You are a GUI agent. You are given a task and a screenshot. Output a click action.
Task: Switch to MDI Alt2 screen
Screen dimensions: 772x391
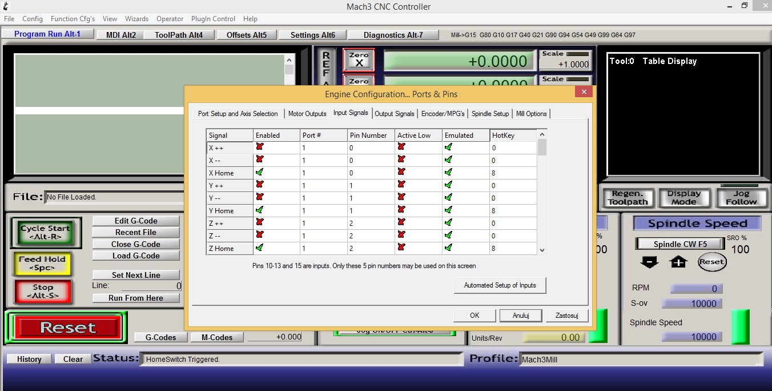(x=121, y=35)
